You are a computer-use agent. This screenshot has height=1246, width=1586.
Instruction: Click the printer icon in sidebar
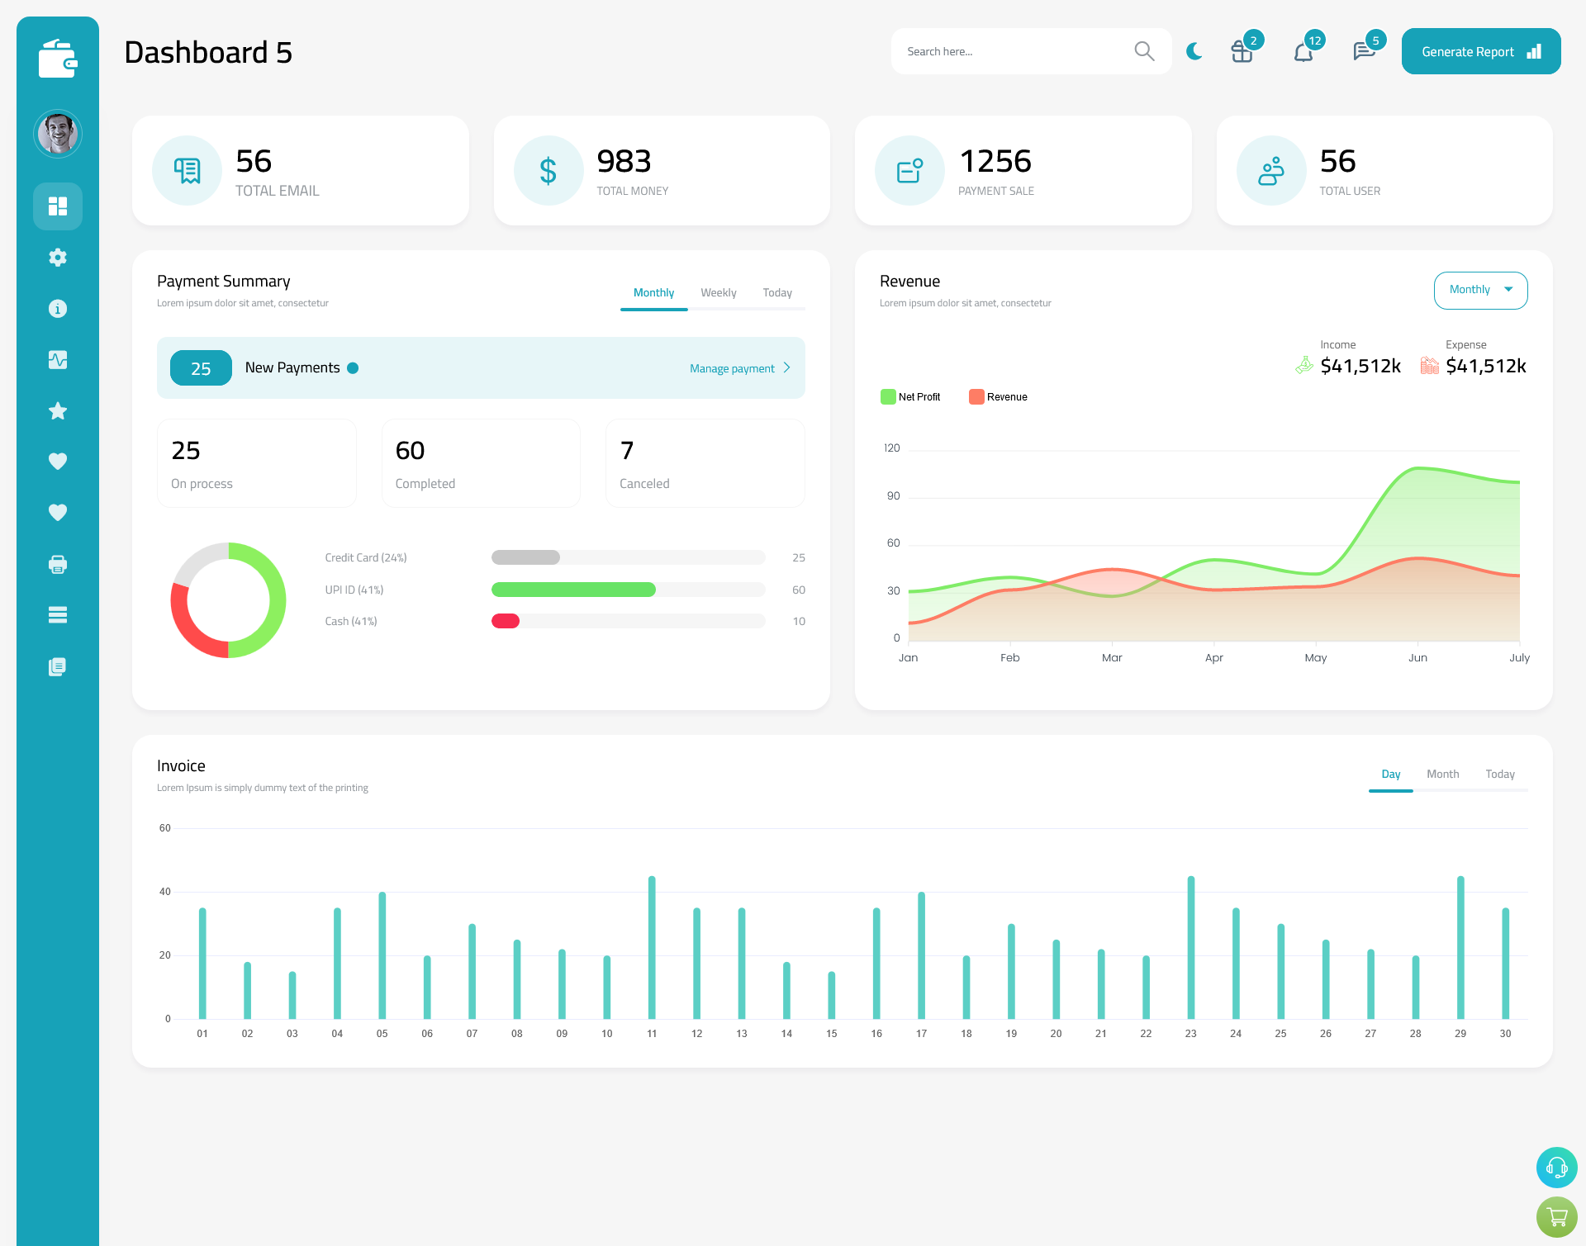pos(57,564)
